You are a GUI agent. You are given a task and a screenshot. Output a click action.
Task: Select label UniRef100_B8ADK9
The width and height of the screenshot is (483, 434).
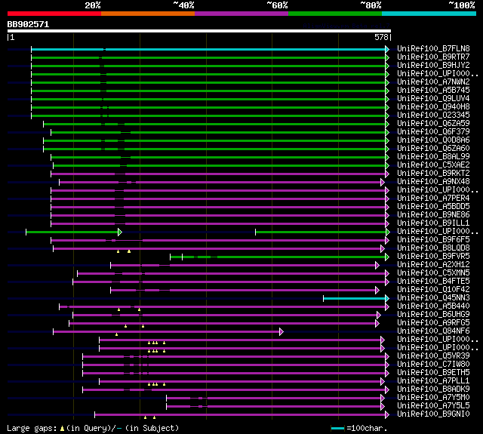click(433, 389)
